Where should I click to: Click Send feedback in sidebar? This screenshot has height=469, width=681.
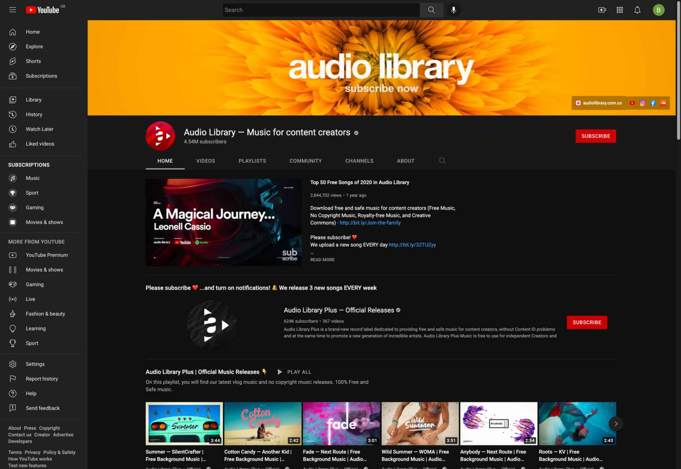click(41, 408)
